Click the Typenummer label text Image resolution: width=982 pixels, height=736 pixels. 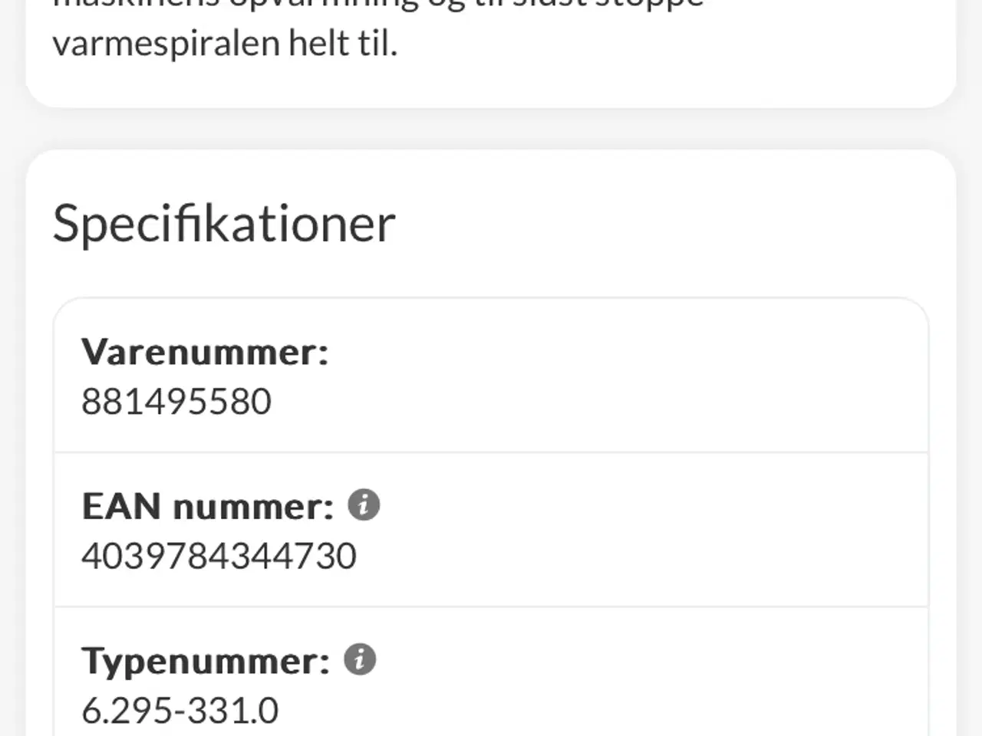[x=207, y=660]
